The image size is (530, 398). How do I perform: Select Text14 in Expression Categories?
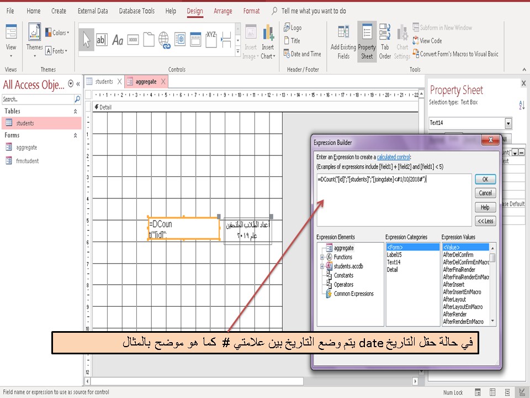[394, 262]
